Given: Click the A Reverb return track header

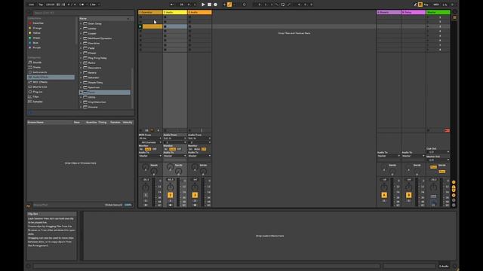Looking at the screenshot, I should [389, 12].
